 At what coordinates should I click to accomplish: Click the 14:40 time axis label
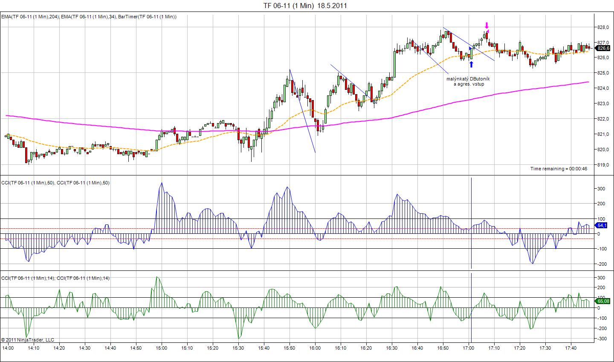click(x=110, y=348)
